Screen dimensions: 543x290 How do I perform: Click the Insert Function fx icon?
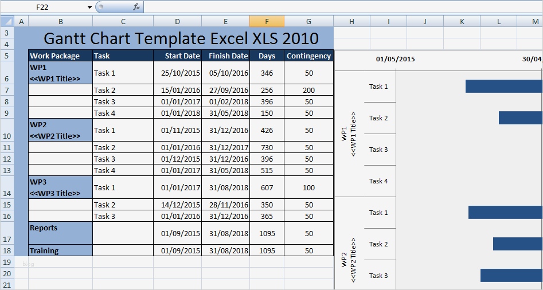[136, 7]
